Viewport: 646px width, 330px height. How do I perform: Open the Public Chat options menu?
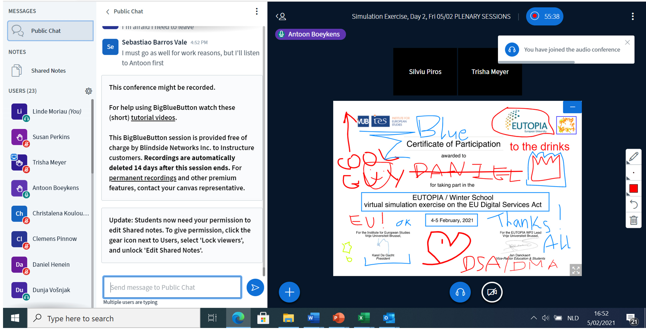coord(256,11)
